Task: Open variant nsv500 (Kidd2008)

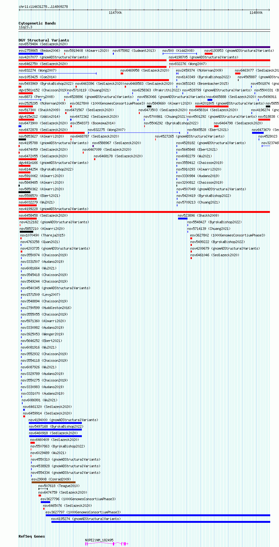Action: 178,51
